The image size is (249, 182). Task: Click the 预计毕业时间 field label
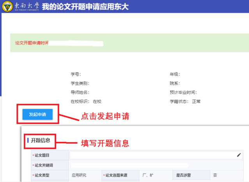click(x=183, y=92)
